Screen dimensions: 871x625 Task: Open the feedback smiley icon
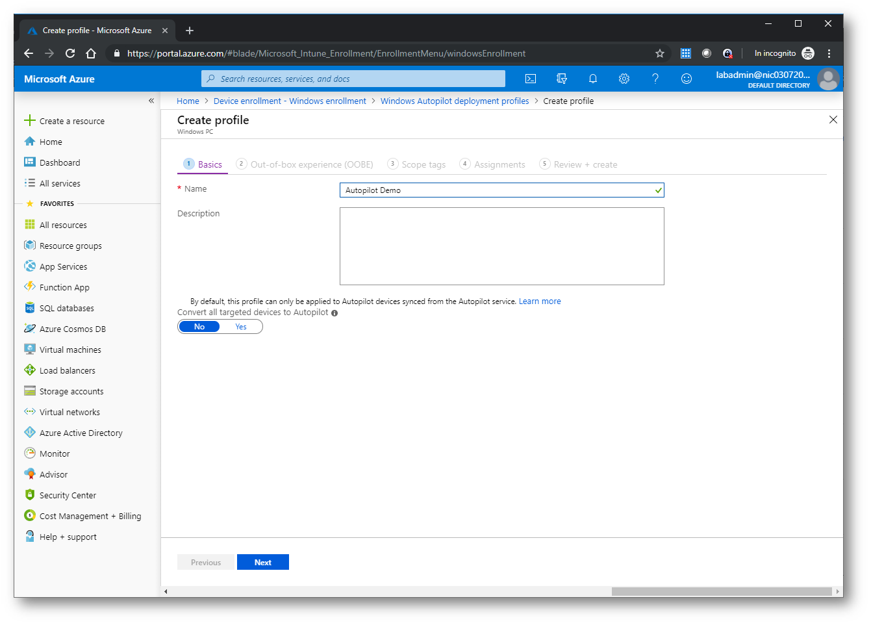[x=687, y=79]
